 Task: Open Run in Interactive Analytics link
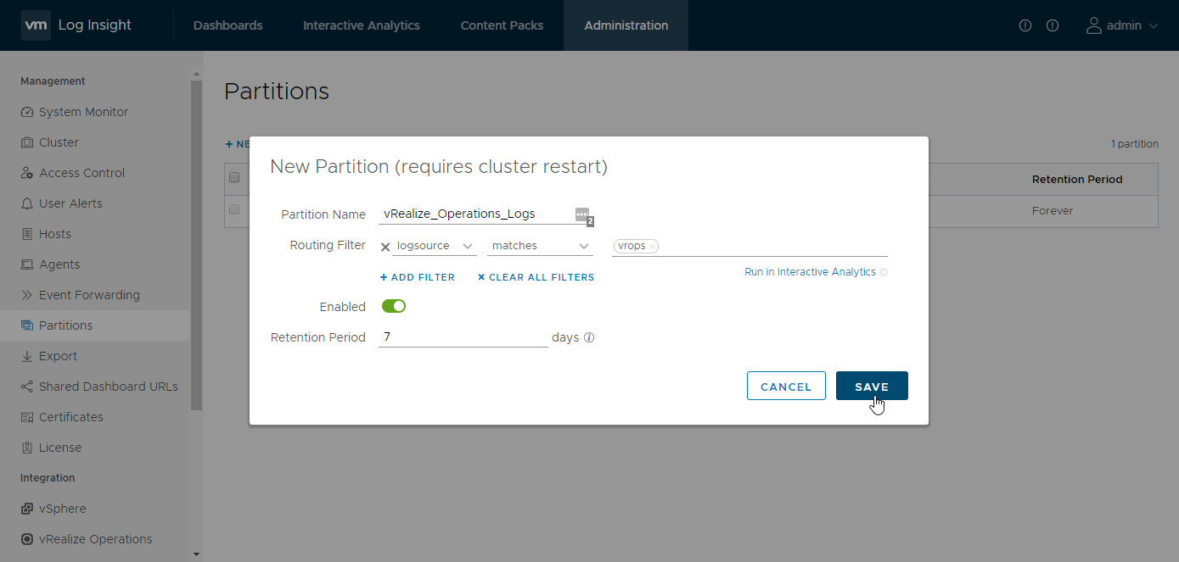[810, 272]
